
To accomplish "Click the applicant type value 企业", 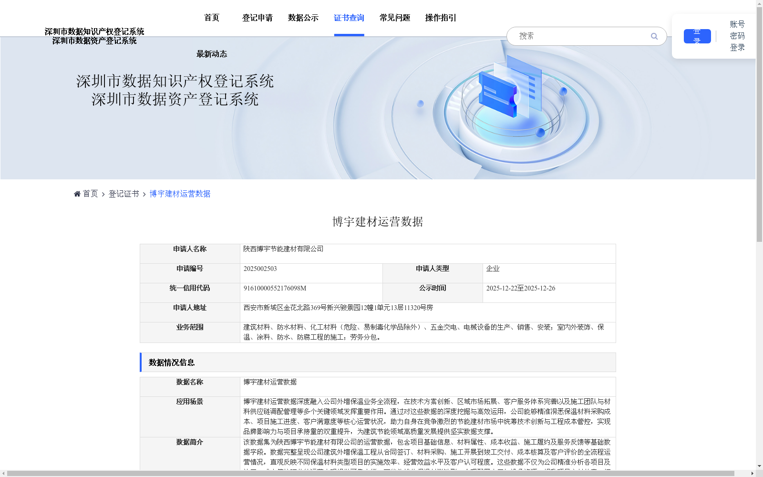I will [x=493, y=269].
